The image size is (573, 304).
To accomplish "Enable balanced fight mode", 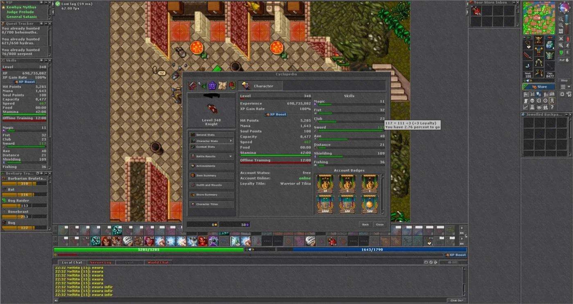I will 561,45.
